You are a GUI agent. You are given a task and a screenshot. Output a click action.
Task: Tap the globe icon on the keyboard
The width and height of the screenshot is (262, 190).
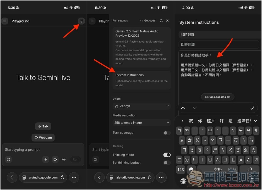pos(183,181)
